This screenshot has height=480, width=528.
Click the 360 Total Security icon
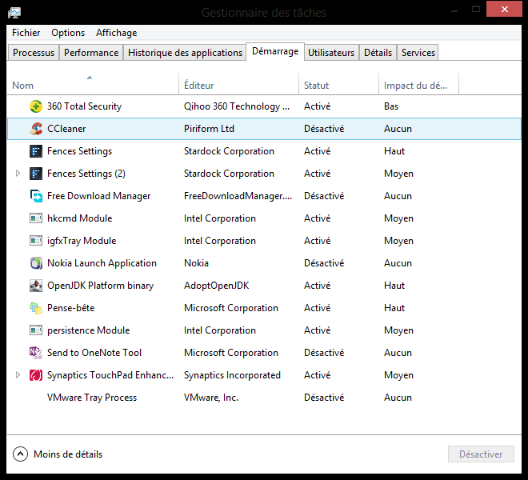click(x=36, y=106)
